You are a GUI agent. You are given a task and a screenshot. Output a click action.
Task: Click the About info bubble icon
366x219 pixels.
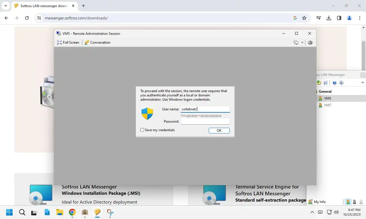pyautogui.click(x=341, y=83)
